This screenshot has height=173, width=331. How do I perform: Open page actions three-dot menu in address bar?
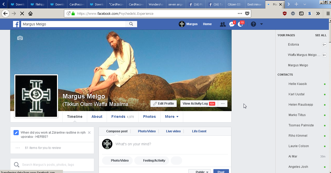pyautogui.click(x=240, y=13)
